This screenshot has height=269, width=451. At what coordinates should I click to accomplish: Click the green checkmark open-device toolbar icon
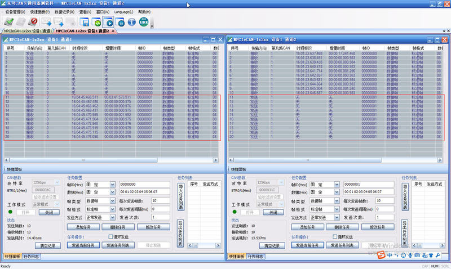coord(8,22)
